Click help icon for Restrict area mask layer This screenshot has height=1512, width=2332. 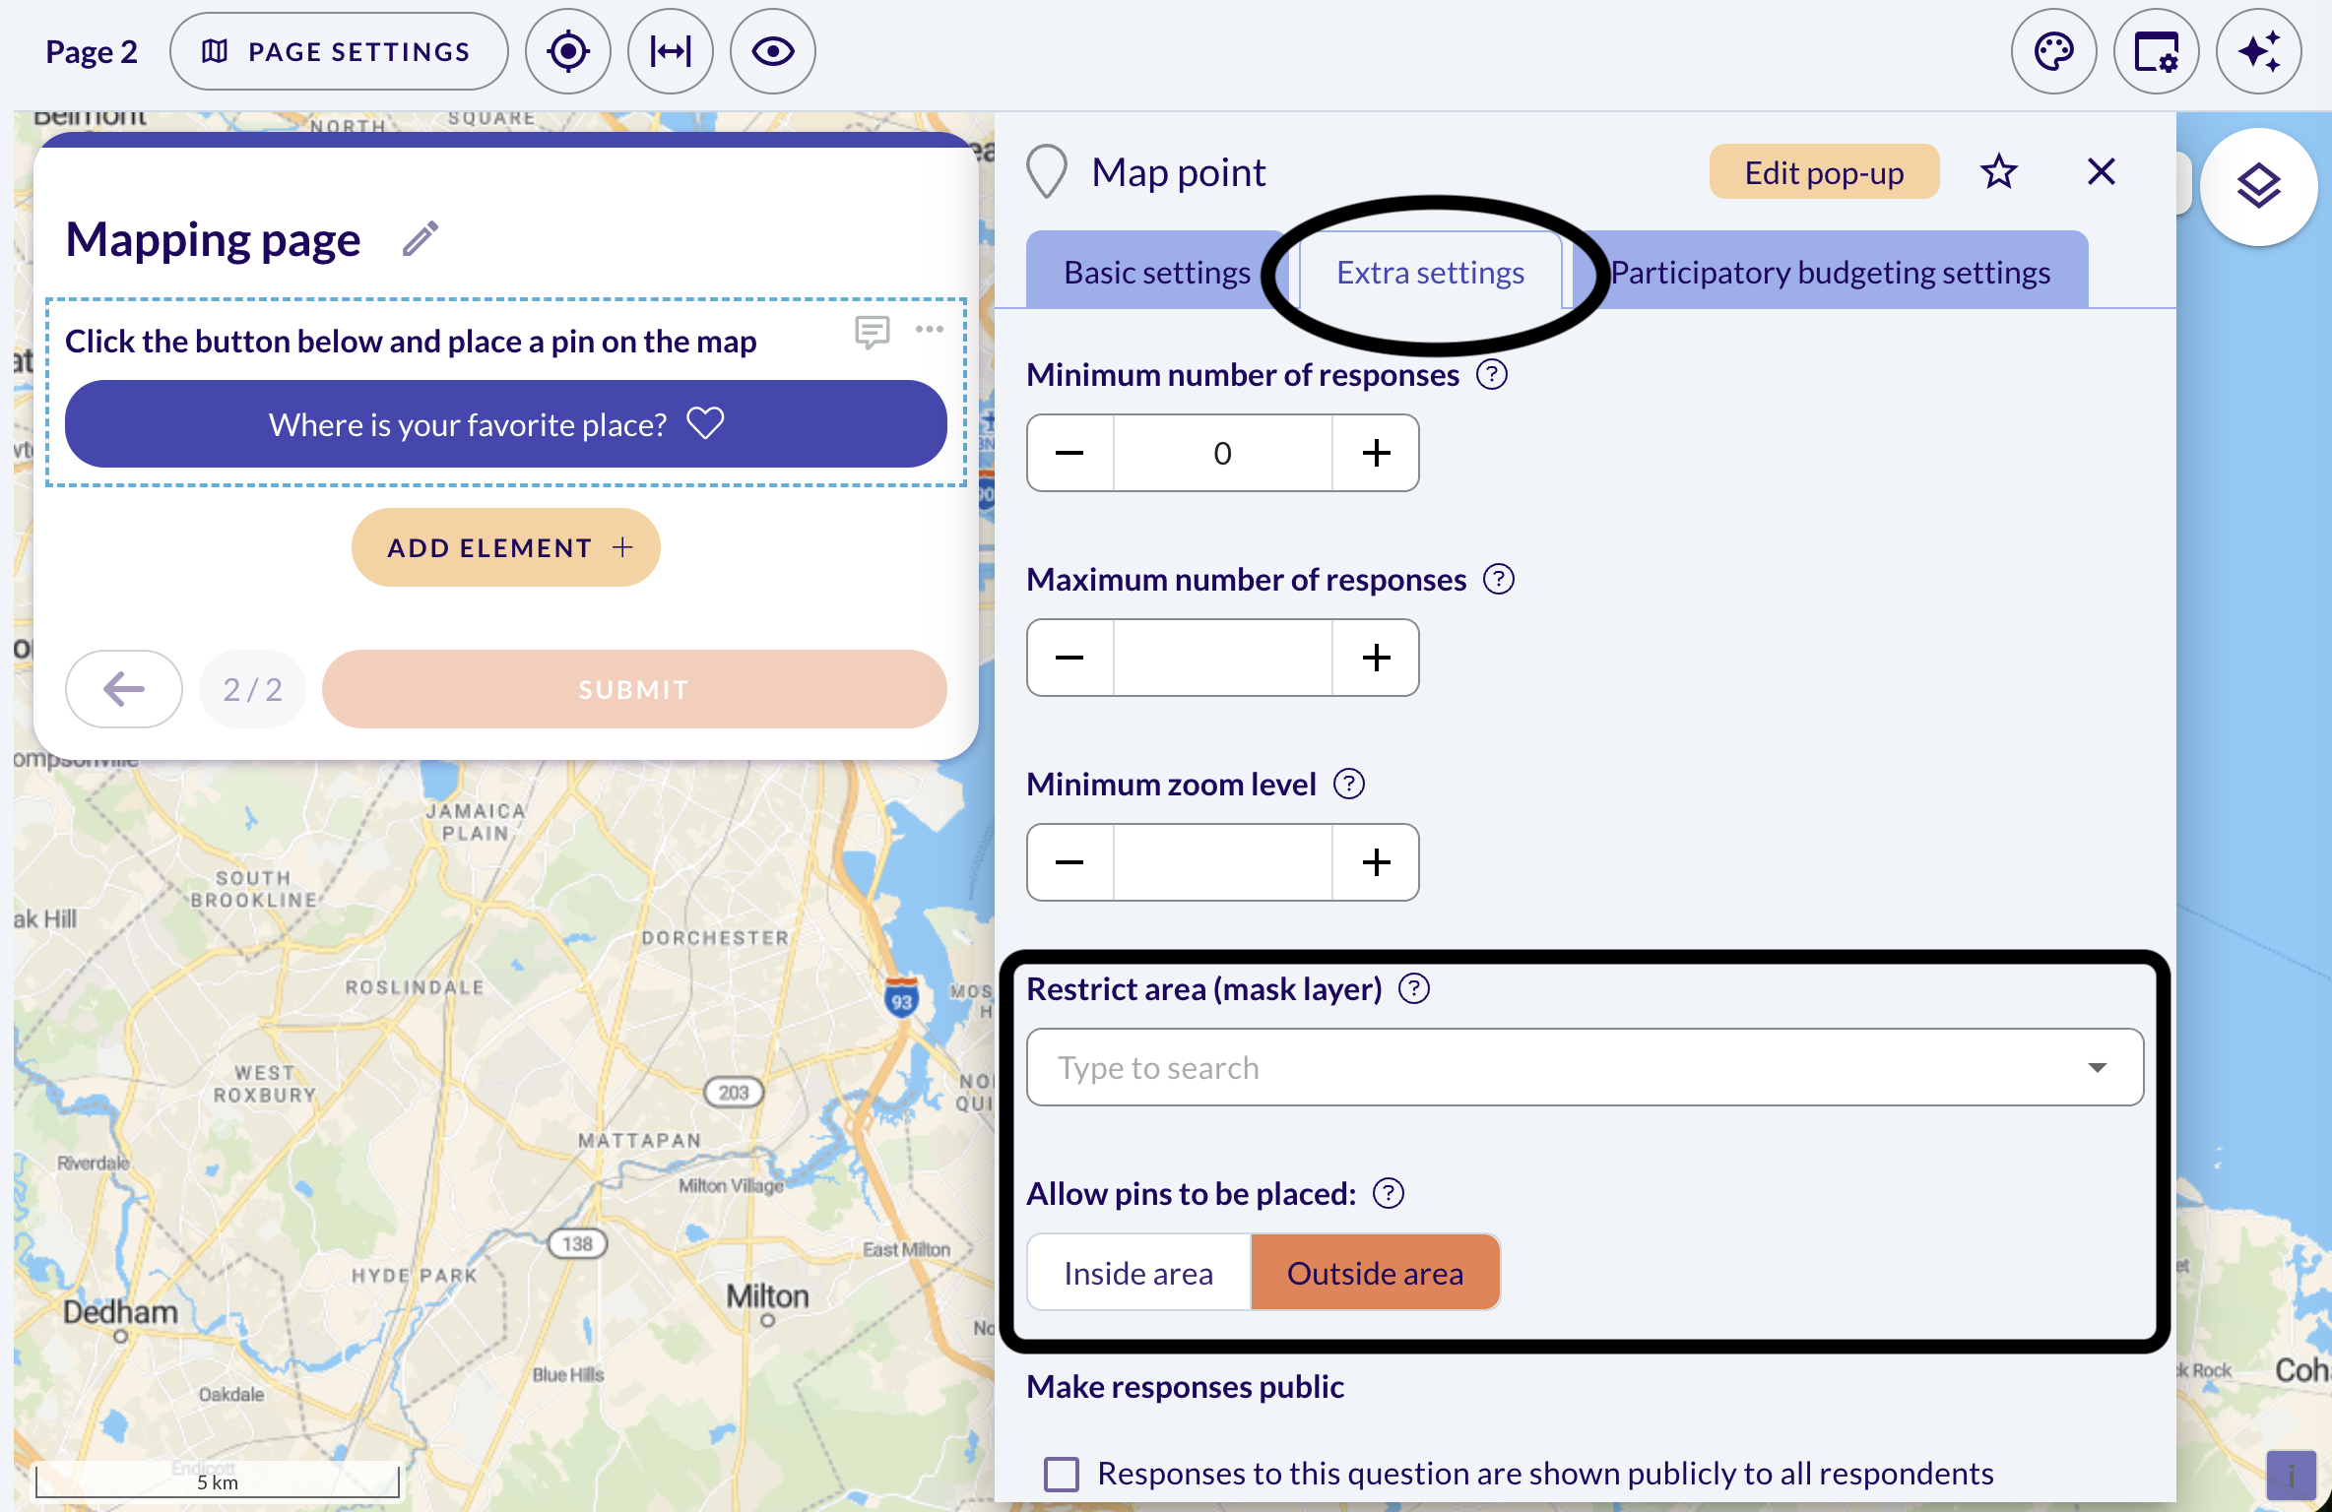(x=1414, y=988)
